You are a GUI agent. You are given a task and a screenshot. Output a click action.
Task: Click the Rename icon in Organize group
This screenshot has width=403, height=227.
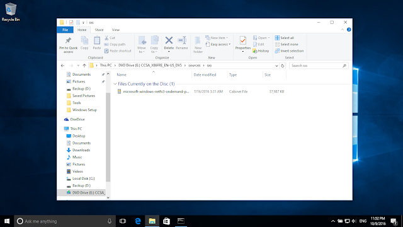tap(182, 40)
